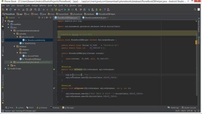
Task: Click the Replace toolbar icon
Action: coord(39,10)
